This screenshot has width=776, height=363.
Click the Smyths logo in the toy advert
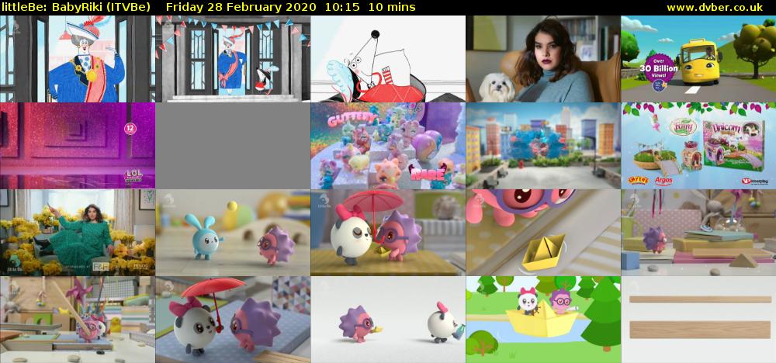(638, 181)
